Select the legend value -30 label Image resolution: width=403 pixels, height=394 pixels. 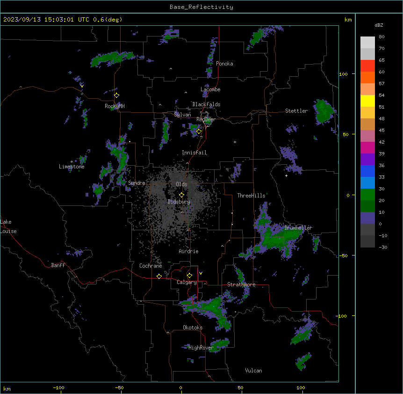(383, 247)
